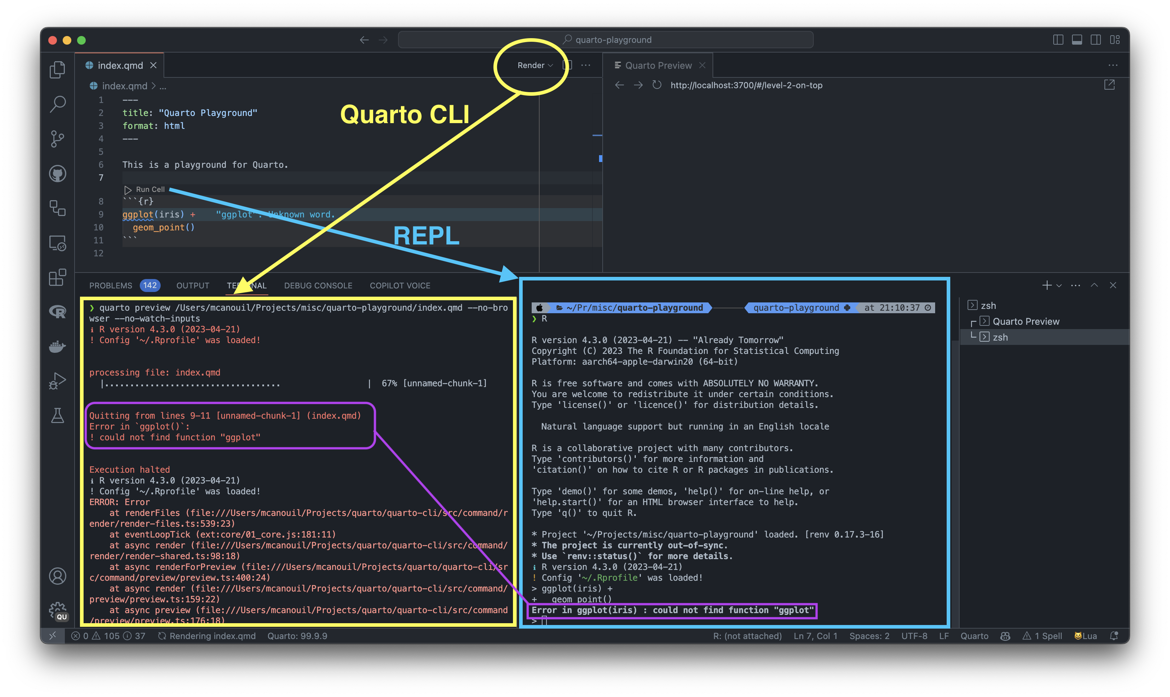
Task: Open the Extensions view
Action: [x=57, y=278]
